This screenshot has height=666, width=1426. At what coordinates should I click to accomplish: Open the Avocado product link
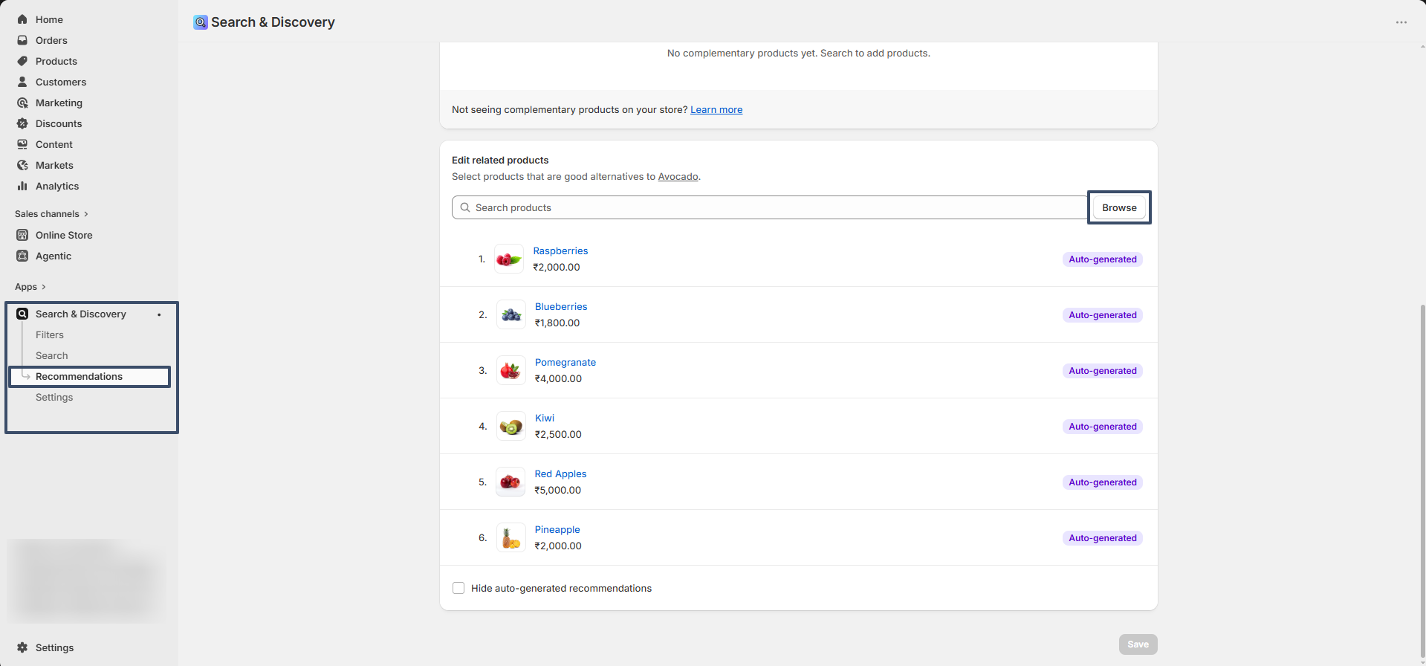coord(678,176)
